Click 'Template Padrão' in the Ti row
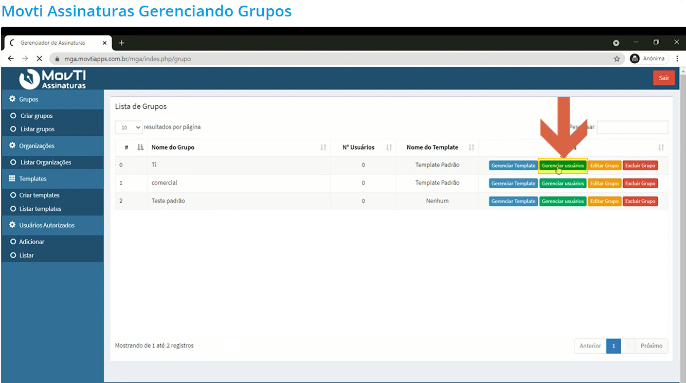The height and width of the screenshot is (383, 686). pos(437,166)
